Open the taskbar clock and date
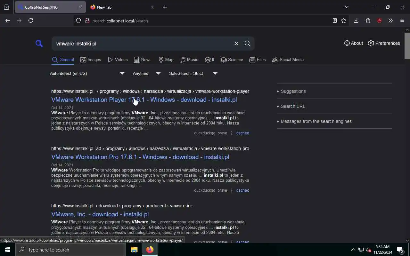This screenshot has height=256, width=410. point(383,250)
